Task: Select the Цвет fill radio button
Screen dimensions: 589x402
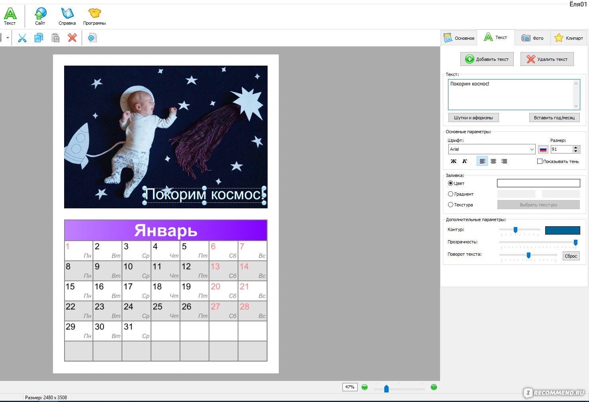Action: click(x=450, y=183)
